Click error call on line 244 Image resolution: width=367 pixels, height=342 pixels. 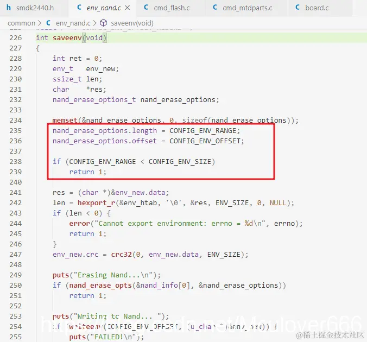[x=80, y=224]
